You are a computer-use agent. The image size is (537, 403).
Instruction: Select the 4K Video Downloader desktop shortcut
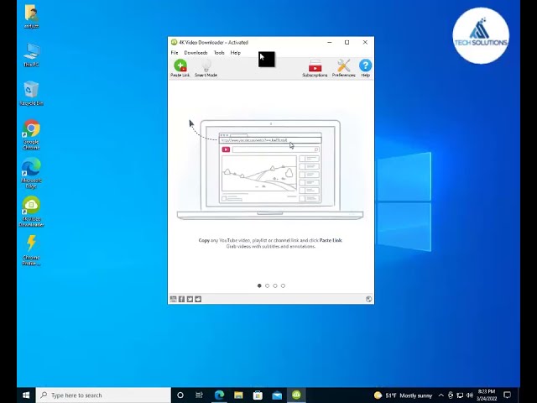click(31, 212)
